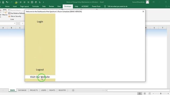The height and width of the screenshot is (95, 170).
Task: Click the Align Left icon in quick access toolbar
Action: [21, 2]
